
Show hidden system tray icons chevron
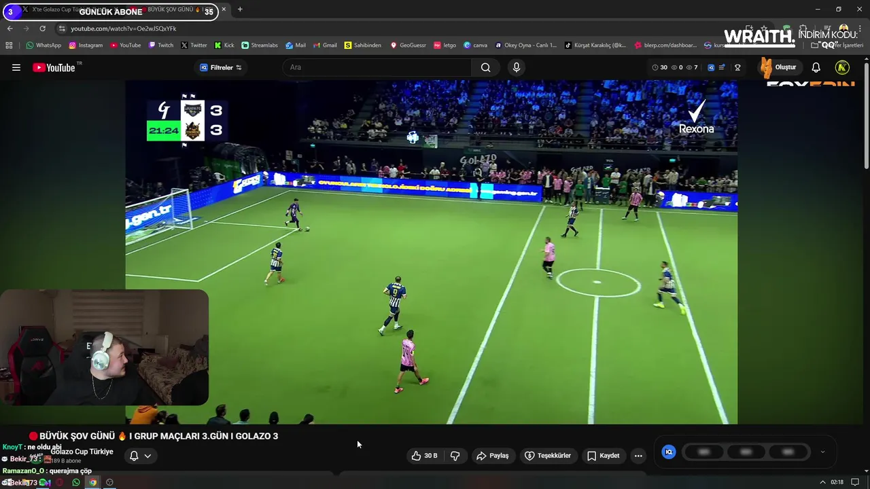point(822,482)
